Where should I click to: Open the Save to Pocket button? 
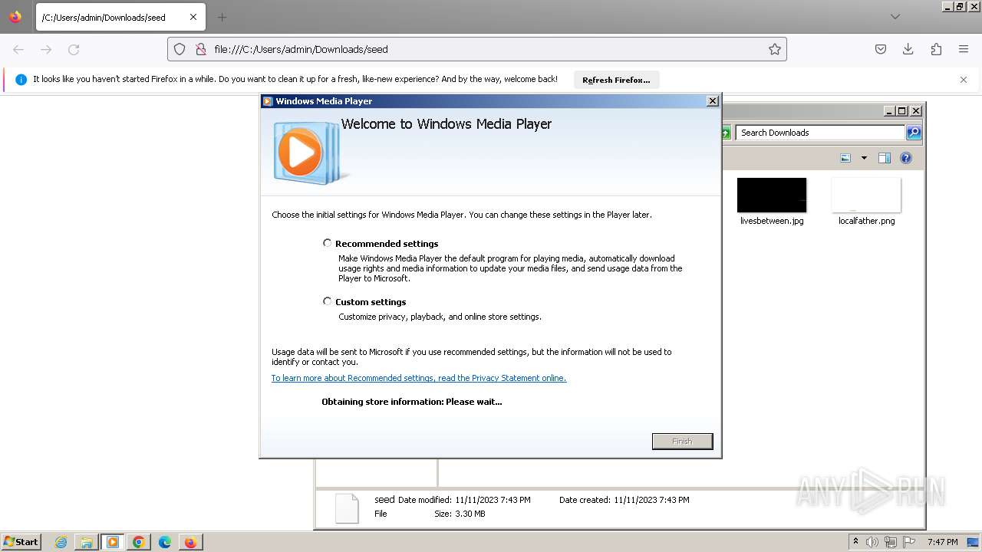(x=881, y=49)
